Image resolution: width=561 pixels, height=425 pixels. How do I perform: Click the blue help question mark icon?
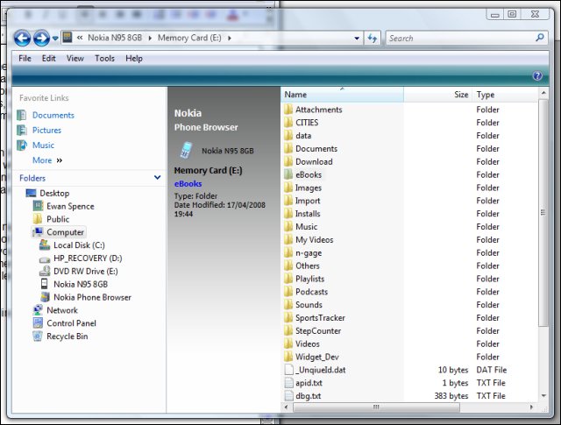click(537, 75)
